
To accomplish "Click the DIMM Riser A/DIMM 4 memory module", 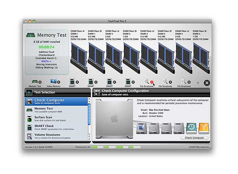I will 184,58.
